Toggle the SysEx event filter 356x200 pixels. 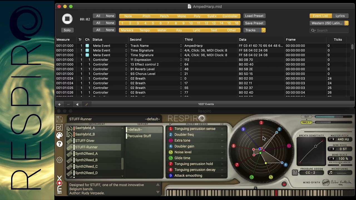212,16
